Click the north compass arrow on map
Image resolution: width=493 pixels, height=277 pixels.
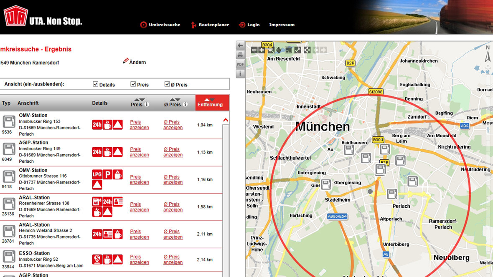click(488, 54)
